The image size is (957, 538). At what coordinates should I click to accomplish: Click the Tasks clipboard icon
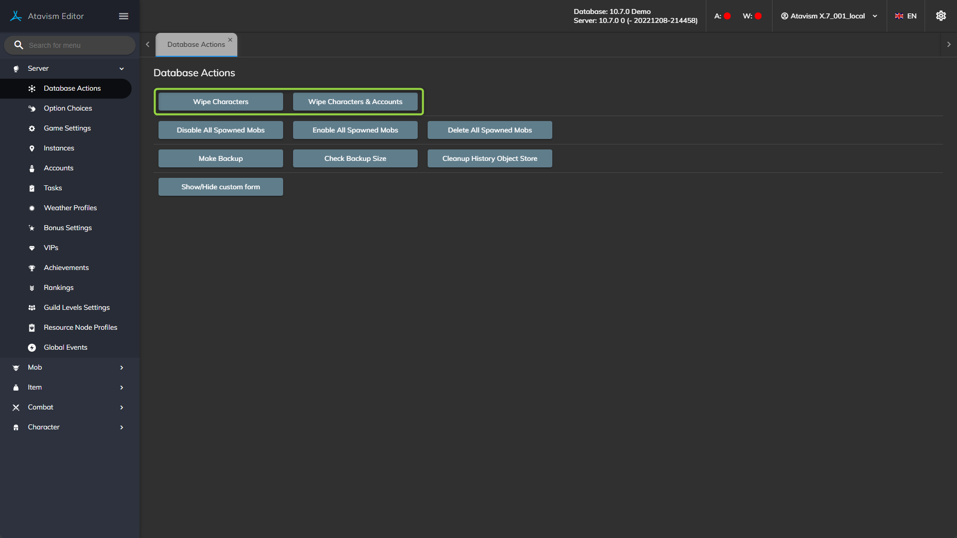pos(32,188)
